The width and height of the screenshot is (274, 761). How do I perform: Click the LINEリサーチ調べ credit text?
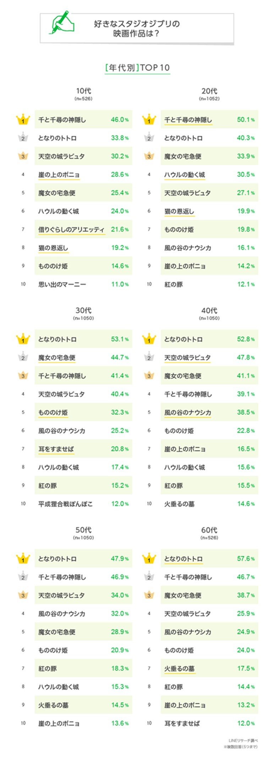point(243,740)
